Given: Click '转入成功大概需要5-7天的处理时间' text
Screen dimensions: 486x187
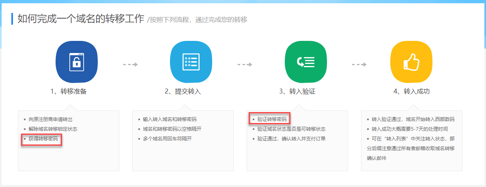Looking at the screenshot, I should 410,129.
